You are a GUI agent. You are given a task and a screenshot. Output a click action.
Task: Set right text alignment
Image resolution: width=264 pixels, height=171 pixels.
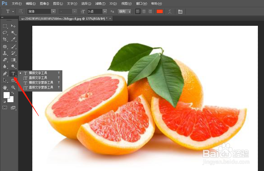[x=150, y=11]
